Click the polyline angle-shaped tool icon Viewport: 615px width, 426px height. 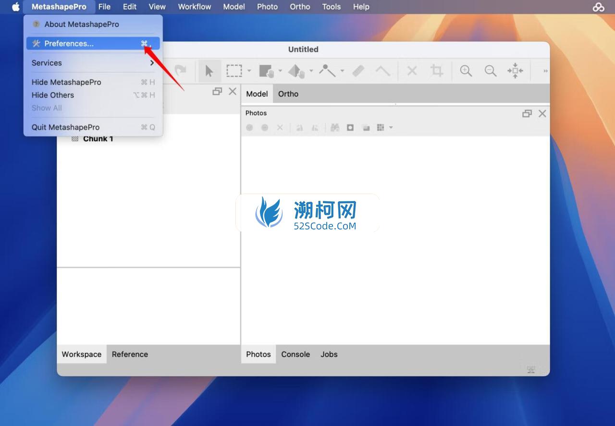[x=382, y=71]
